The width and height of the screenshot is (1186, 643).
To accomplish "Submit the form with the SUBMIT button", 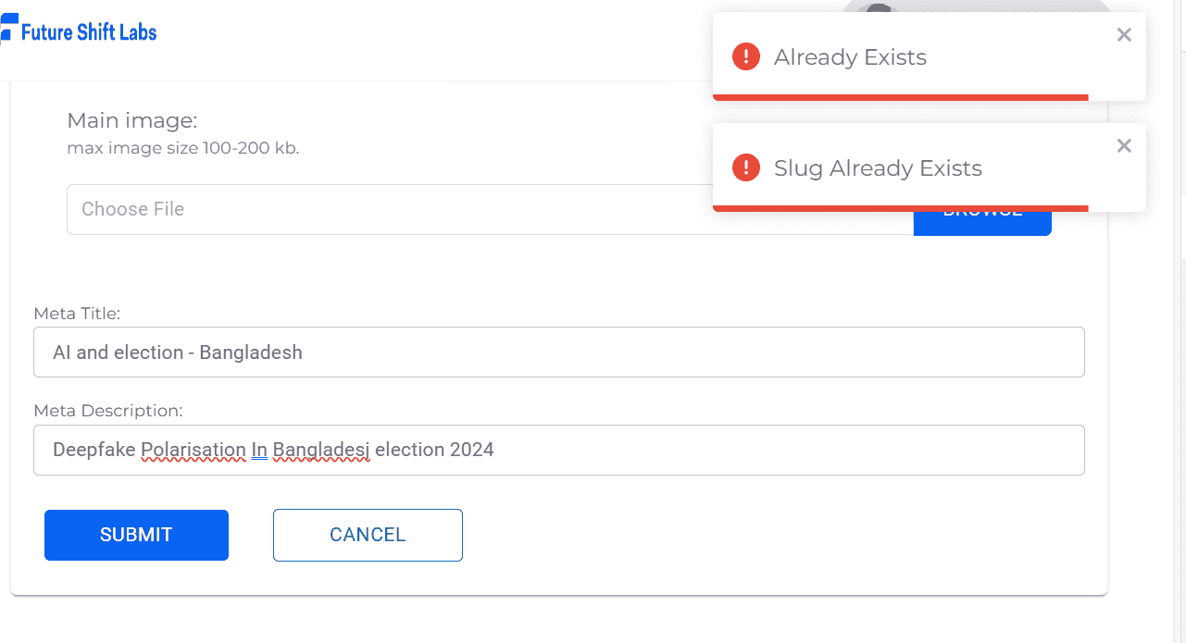I will point(136,535).
